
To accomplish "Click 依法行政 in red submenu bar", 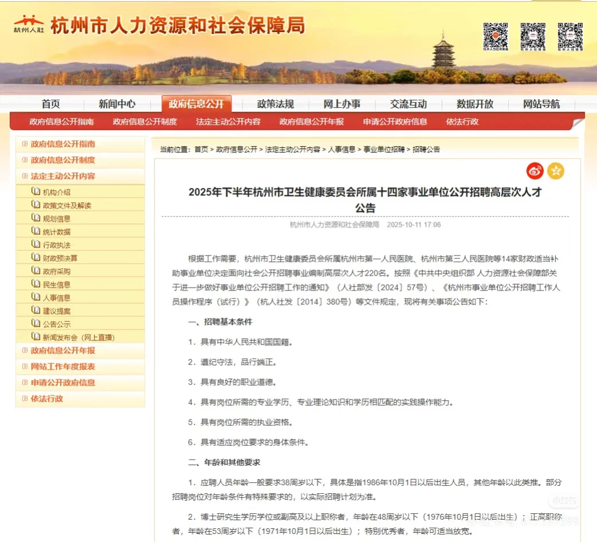I will (462, 122).
